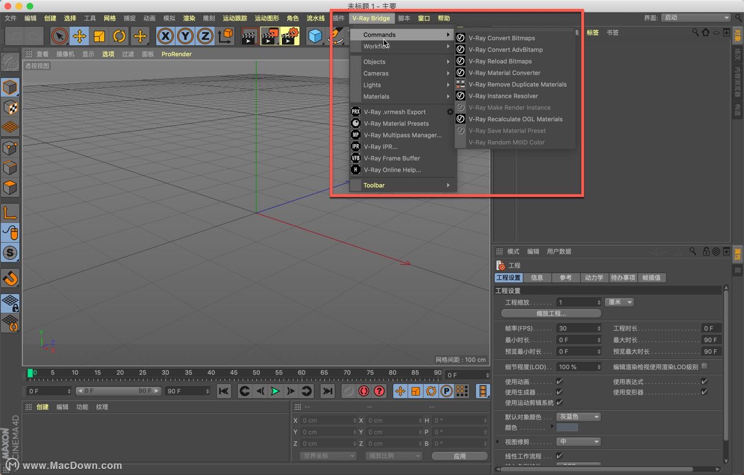The image size is (744, 475).
Task: Switch to Points mode in left sidebar
Action: tap(10, 148)
